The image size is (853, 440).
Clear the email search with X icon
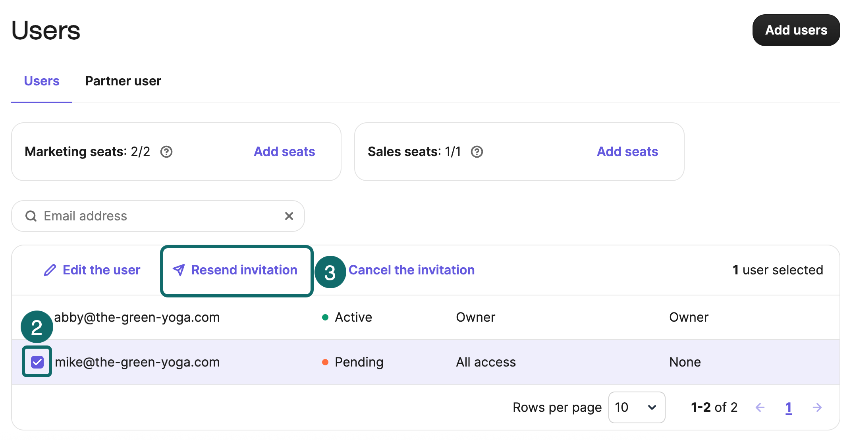click(x=289, y=216)
